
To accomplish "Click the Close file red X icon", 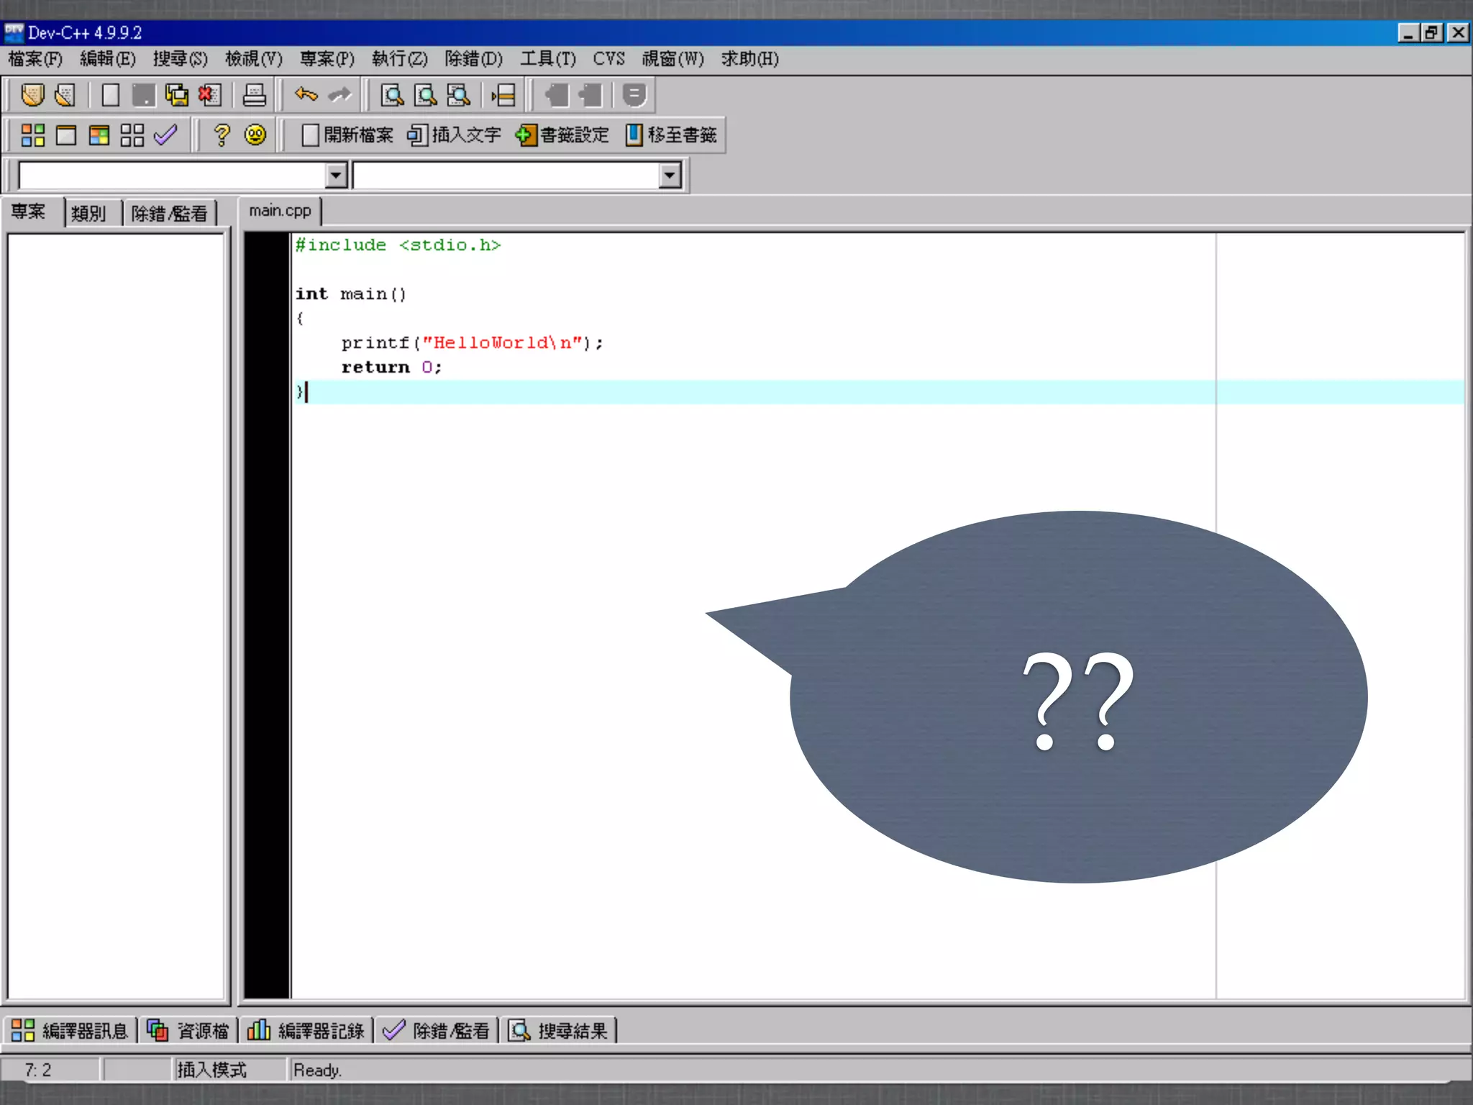I will tap(209, 95).
